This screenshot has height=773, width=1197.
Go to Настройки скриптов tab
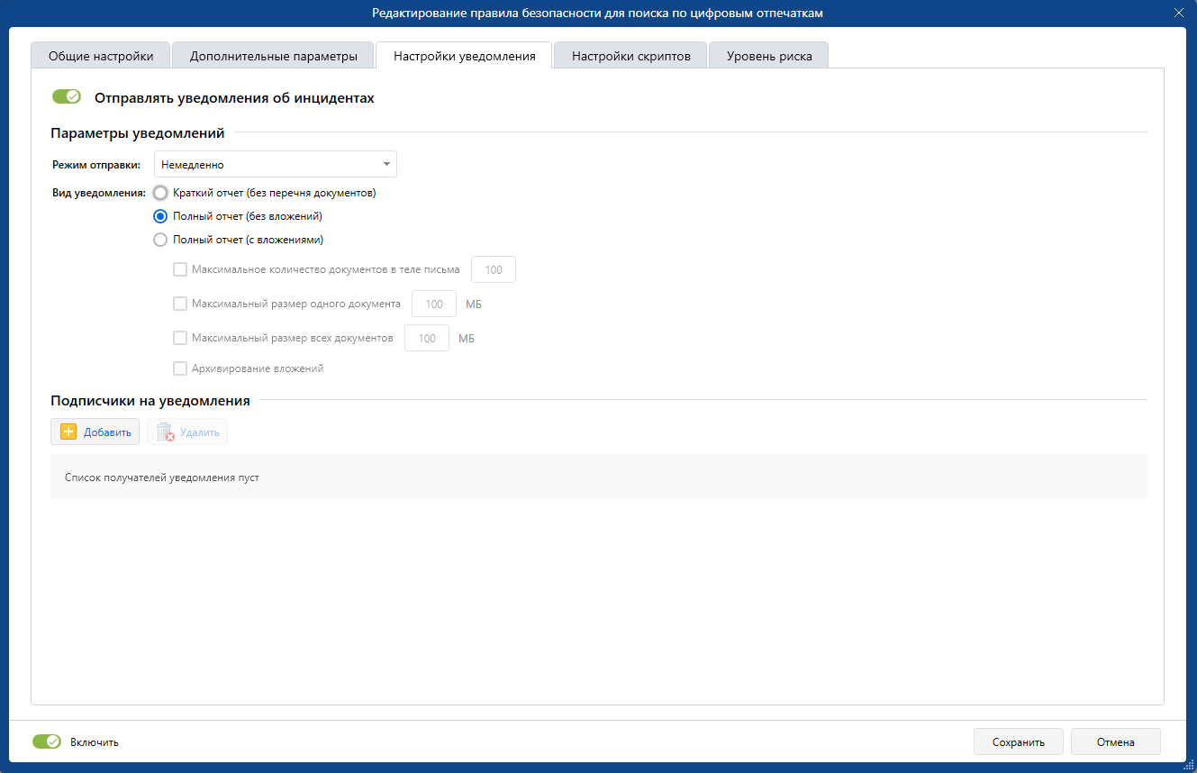point(631,56)
